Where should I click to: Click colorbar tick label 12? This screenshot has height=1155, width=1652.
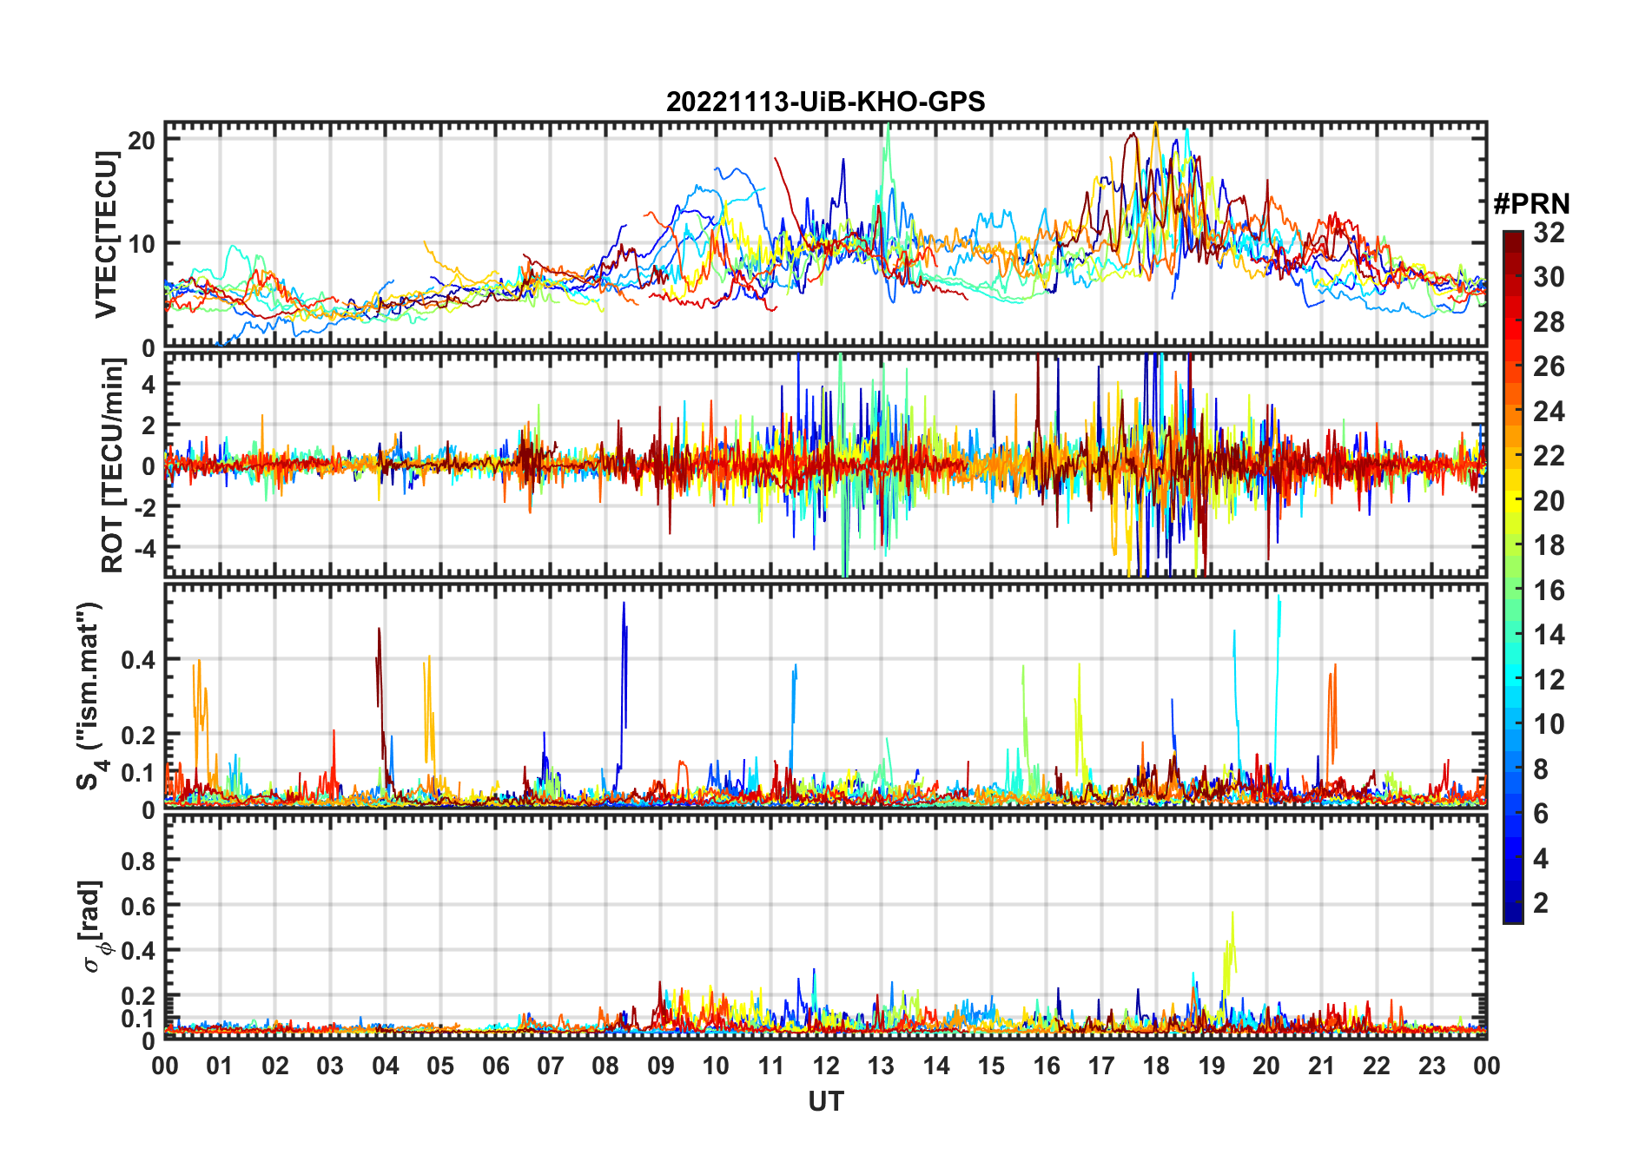click(1549, 680)
